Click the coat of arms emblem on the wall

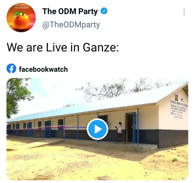[176, 97]
